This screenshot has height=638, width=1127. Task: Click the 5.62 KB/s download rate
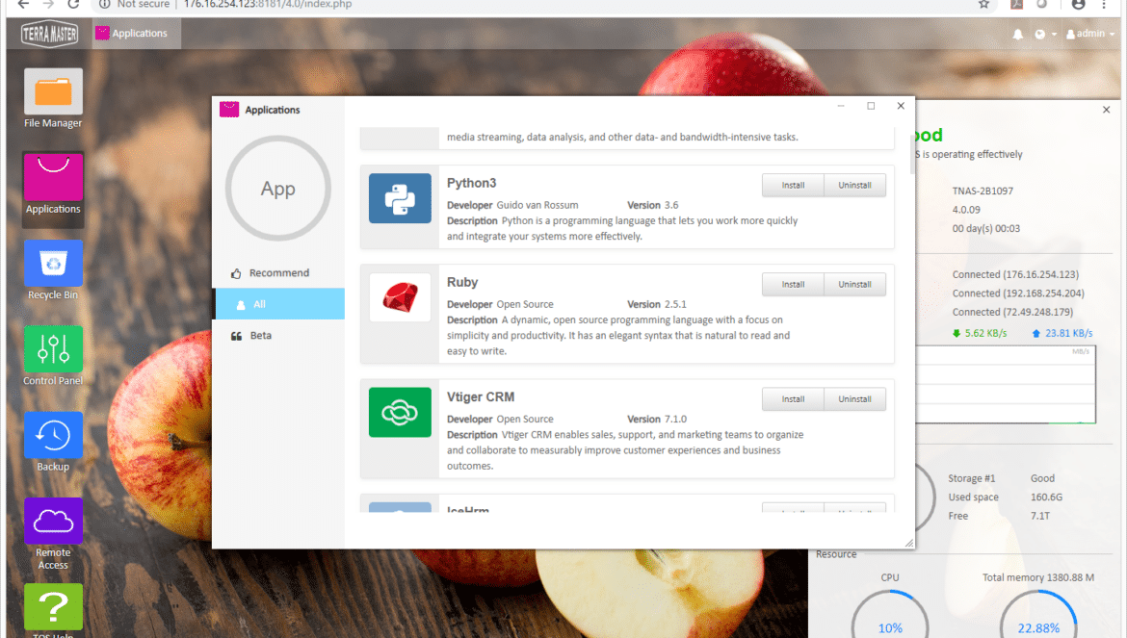pos(980,333)
